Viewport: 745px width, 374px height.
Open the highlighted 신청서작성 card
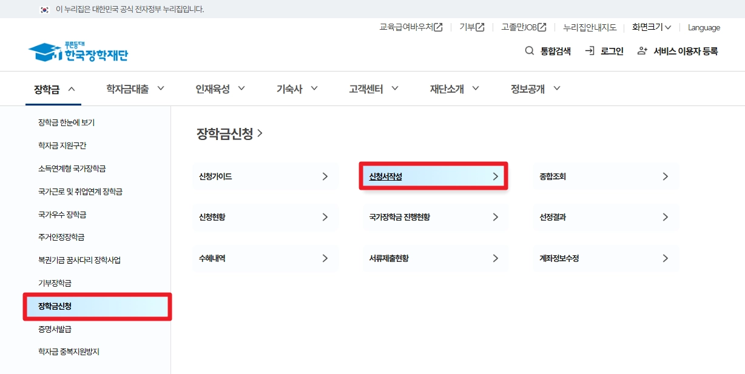coord(433,175)
